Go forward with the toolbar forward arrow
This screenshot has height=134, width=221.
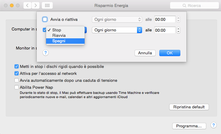[x=36, y=5]
